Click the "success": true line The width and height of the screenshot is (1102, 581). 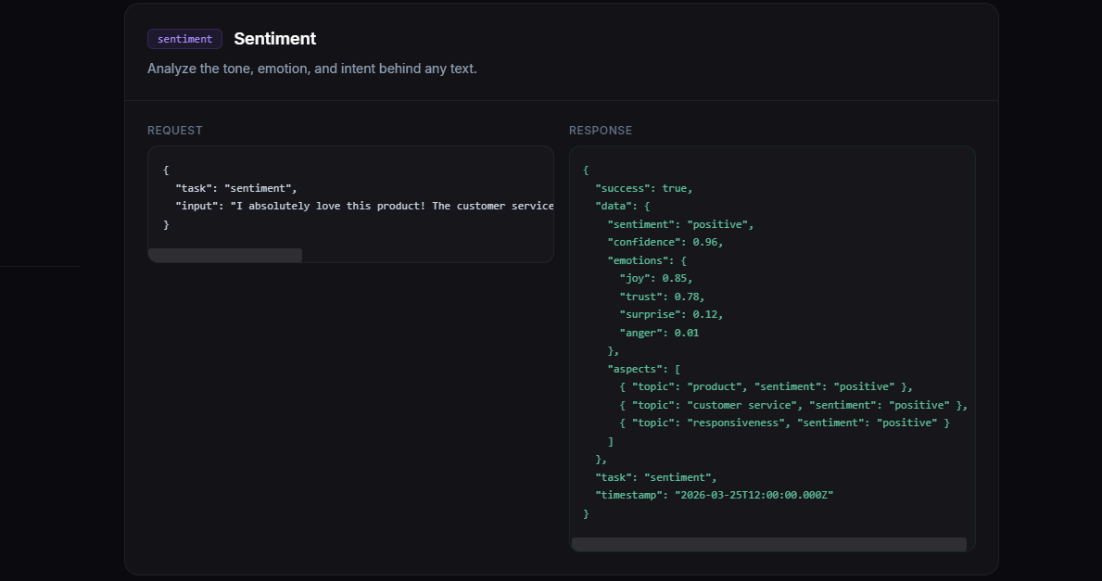[x=643, y=188]
